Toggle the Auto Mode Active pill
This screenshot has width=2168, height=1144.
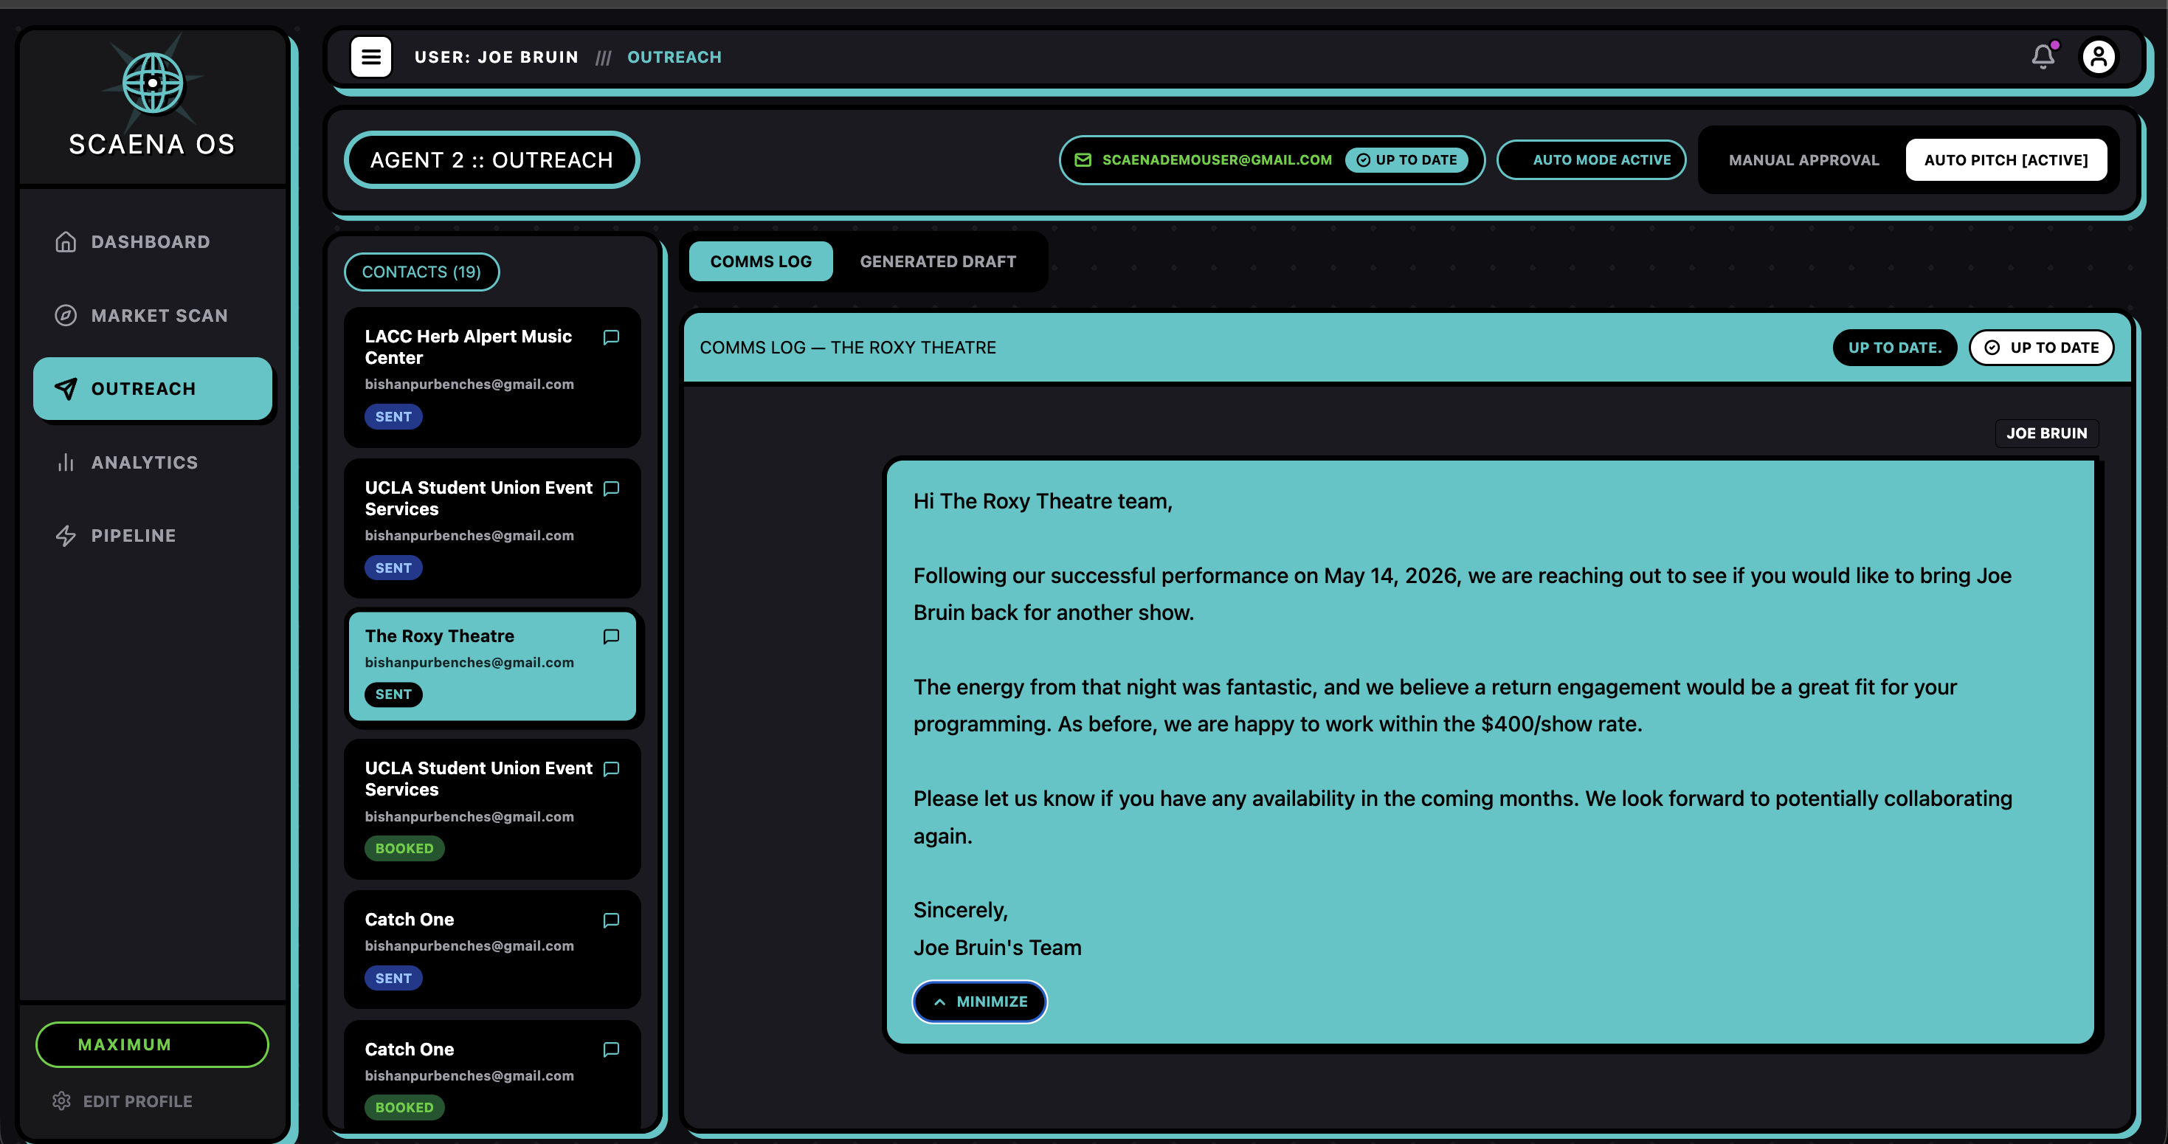pyautogui.click(x=1591, y=160)
